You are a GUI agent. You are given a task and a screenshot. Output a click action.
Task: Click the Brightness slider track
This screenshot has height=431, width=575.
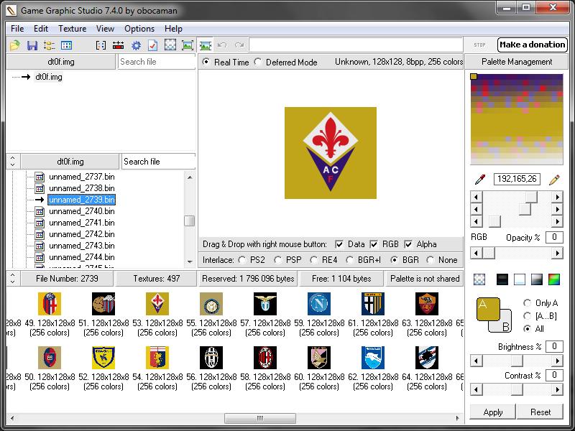pyautogui.click(x=517, y=361)
